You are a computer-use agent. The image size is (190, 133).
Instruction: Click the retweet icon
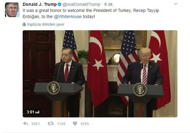click(50, 124)
